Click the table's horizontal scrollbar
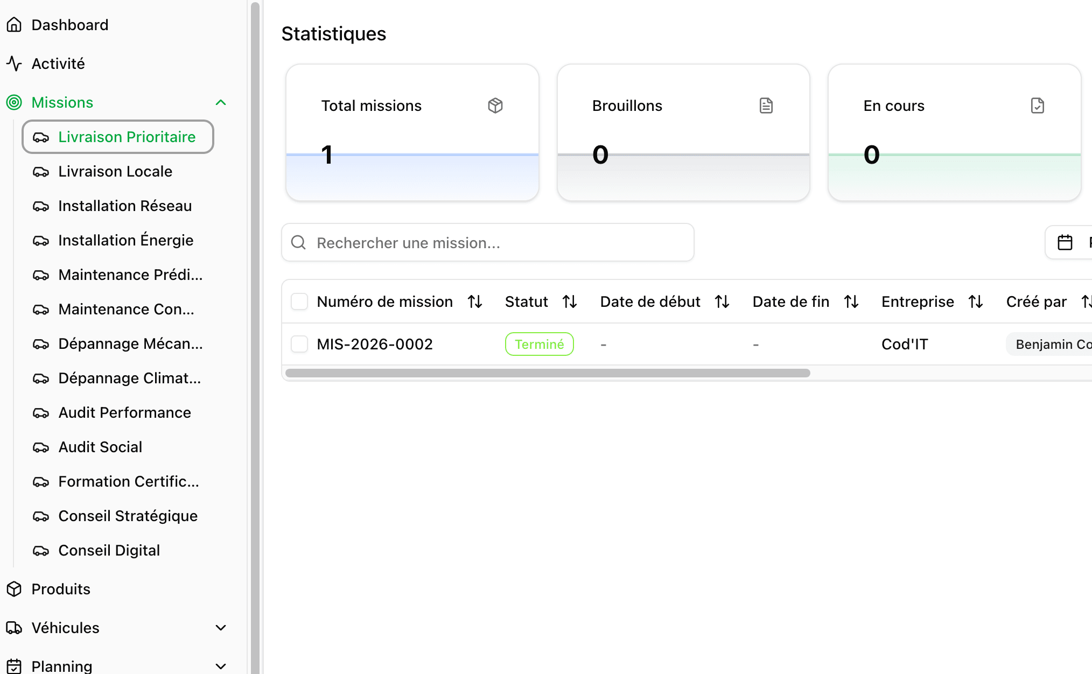The height and width of the screenshot is (674, 1092). (547, 373)
